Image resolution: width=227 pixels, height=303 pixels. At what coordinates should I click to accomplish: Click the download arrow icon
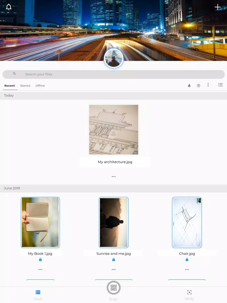click(x=189, y=85)
